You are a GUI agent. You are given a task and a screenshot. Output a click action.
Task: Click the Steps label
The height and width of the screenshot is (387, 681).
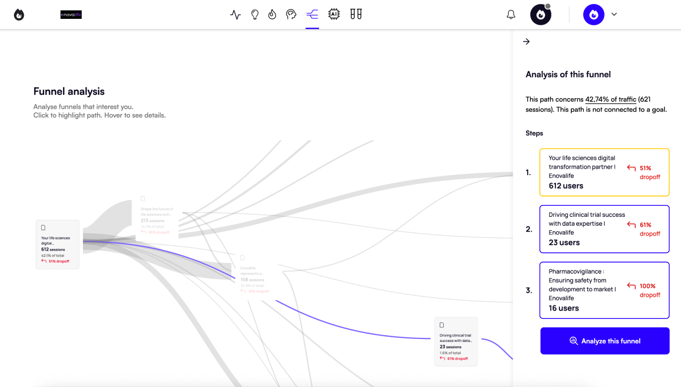click(x=534, y=133)
